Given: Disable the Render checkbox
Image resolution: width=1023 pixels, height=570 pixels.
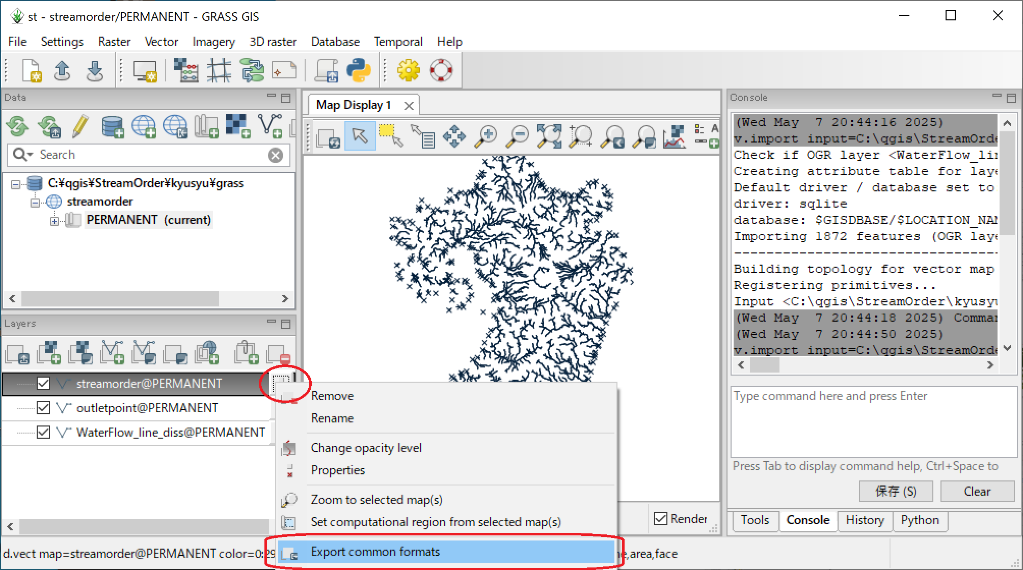Looking at the screenshot, I should tap(661, 519).
